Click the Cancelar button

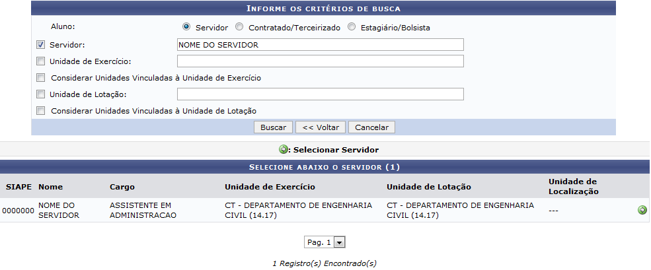coord(371,127)
